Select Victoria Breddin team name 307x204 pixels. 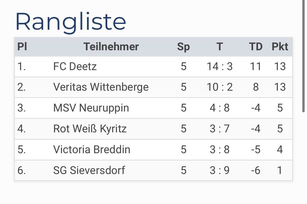(x=92, y=150)
